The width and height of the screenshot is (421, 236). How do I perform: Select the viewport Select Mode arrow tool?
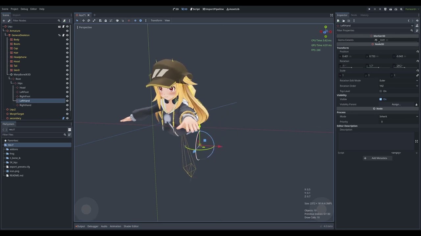coord(77,21)
